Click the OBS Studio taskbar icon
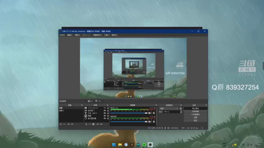The image size is (264, 148). [x=150, y=145]
